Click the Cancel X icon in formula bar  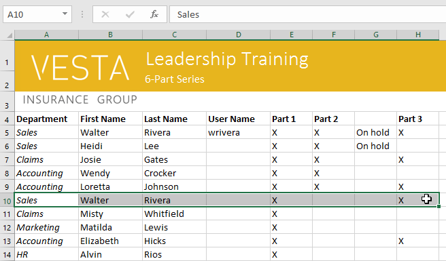click(x=105, y=14)
